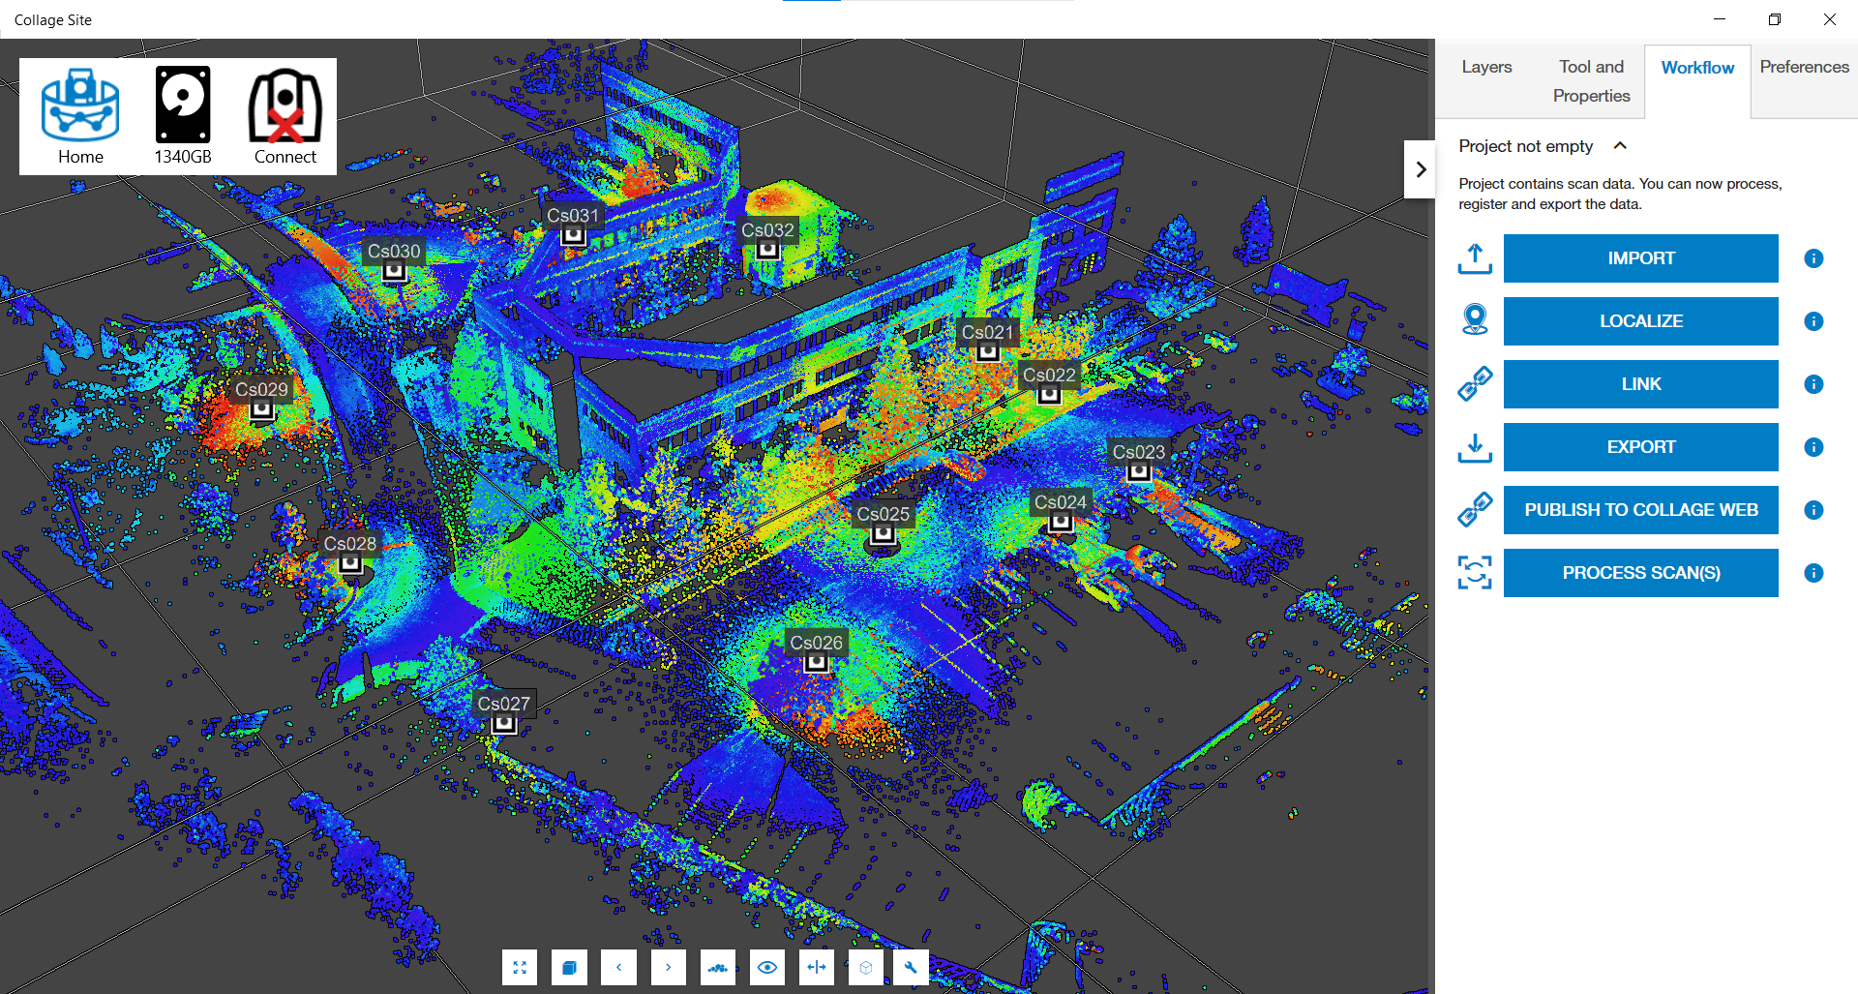Select the Cs026 scan position marker

coord(817,662)
